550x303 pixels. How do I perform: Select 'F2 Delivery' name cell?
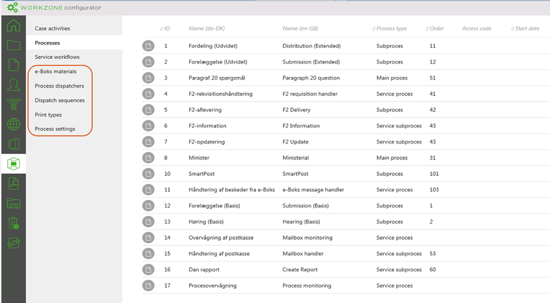tap(297, 110)
